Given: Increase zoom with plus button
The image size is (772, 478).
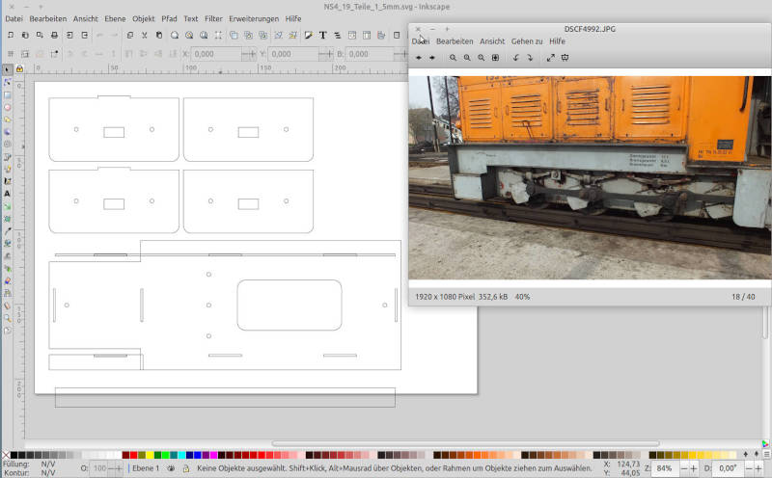Looking at the screenshot, I should pos(694,468).
